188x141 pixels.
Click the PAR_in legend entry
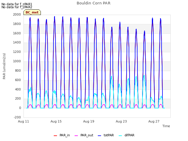[x=62, y=135]
